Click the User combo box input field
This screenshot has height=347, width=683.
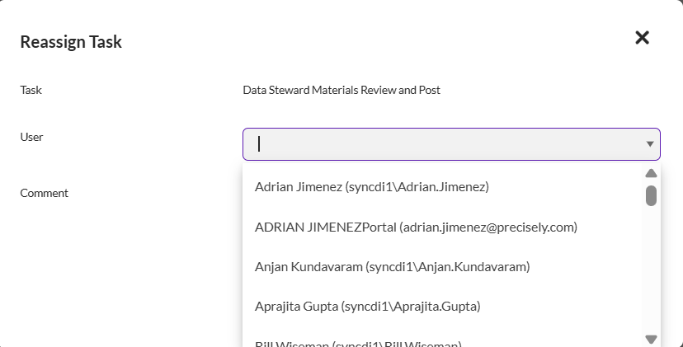coord(445,144)
